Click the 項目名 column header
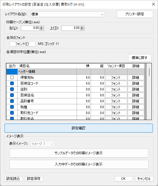158x186 pixels. 47,66
